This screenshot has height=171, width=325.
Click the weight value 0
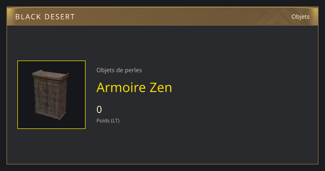click(99, 110)
